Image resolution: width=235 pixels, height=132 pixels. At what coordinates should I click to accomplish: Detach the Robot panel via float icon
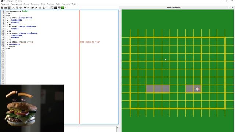(x=228, y=7)
